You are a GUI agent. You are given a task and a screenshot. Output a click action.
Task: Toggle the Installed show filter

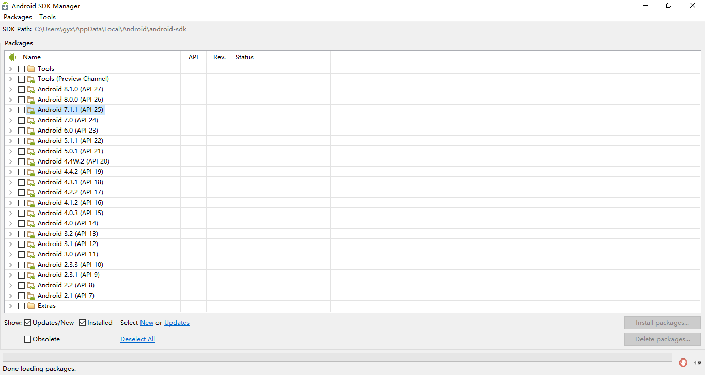click(83, 323)
